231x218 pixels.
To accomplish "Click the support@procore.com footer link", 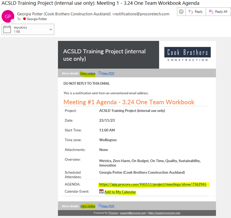I will coord(133,213).
